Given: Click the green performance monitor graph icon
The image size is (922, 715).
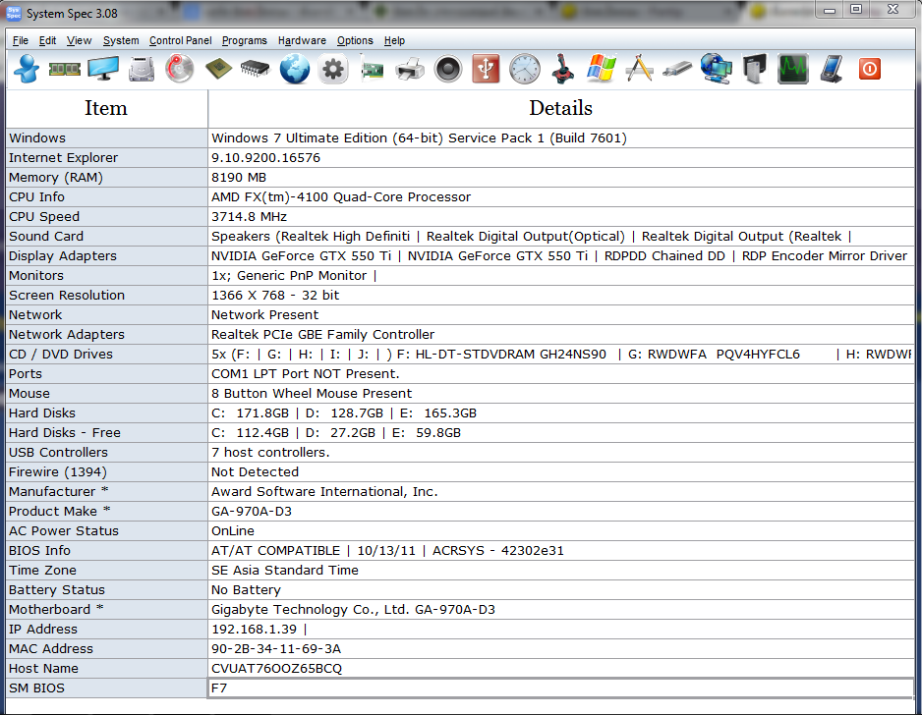Looking at the screenshot, I should coord(792,70).
